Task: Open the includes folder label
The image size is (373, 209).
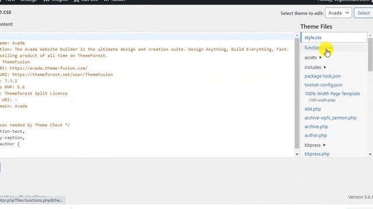Action: [313, 67]
